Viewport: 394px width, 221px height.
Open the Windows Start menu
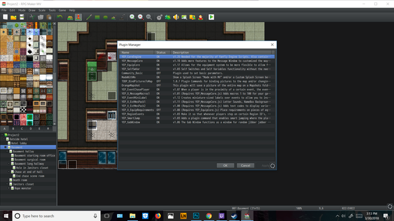(x=6, y=215)
